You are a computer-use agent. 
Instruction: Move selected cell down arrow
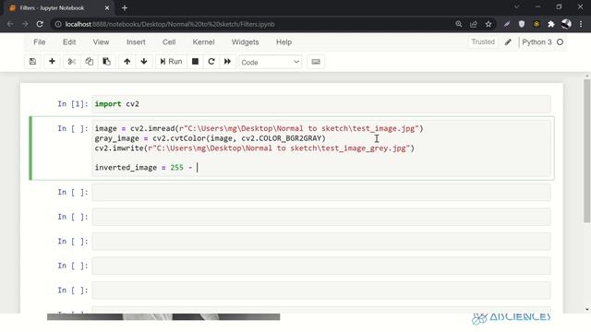[x=144, y=62]
